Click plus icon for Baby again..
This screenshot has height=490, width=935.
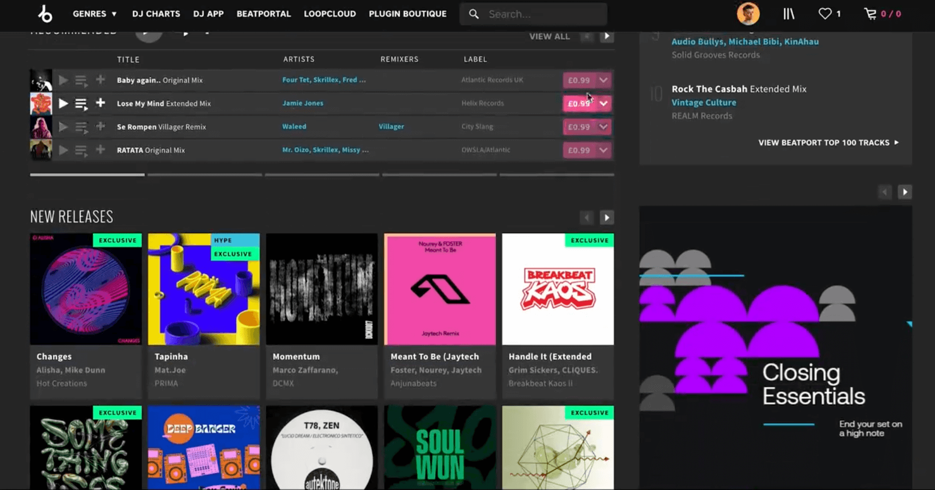point(100,79)
